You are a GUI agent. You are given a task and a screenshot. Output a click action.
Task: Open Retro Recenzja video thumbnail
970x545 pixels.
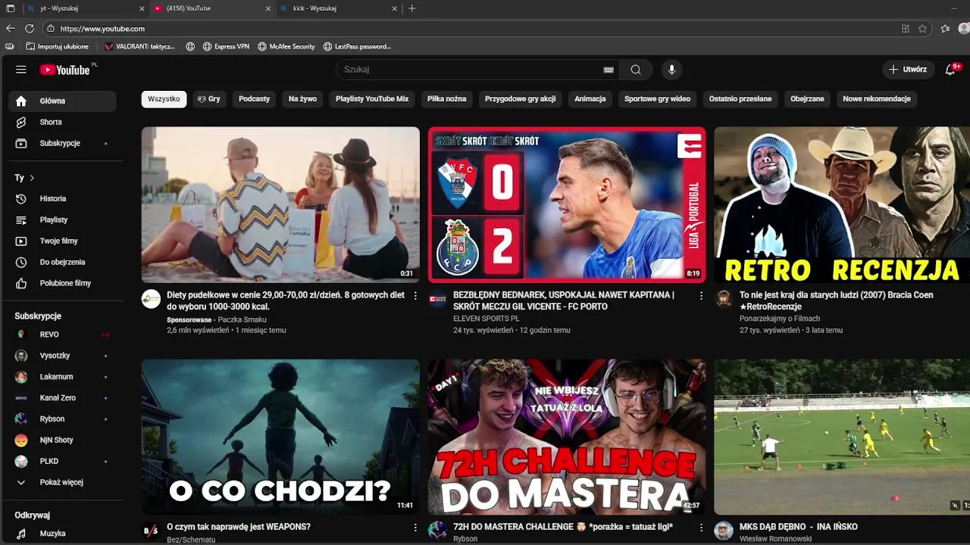point(842,204)
